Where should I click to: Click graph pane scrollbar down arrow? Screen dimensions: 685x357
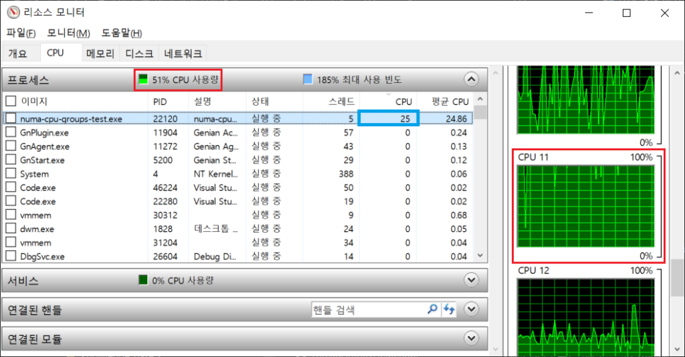pyautogui.click(x=677, y=349)
